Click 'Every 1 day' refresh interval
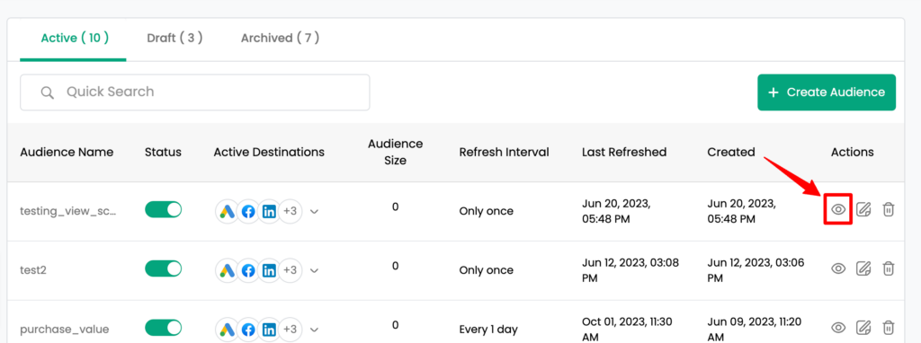921x343 pixels. [x=488, y=330]
